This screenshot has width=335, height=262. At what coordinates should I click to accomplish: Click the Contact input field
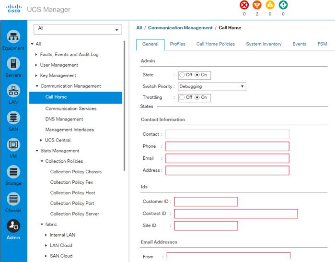click(227, 134)
